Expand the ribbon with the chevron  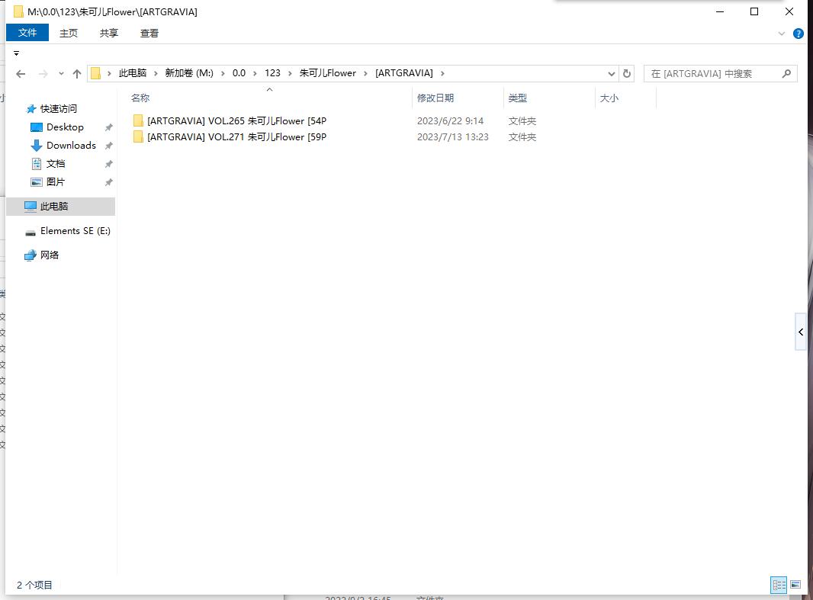point(782,34)
